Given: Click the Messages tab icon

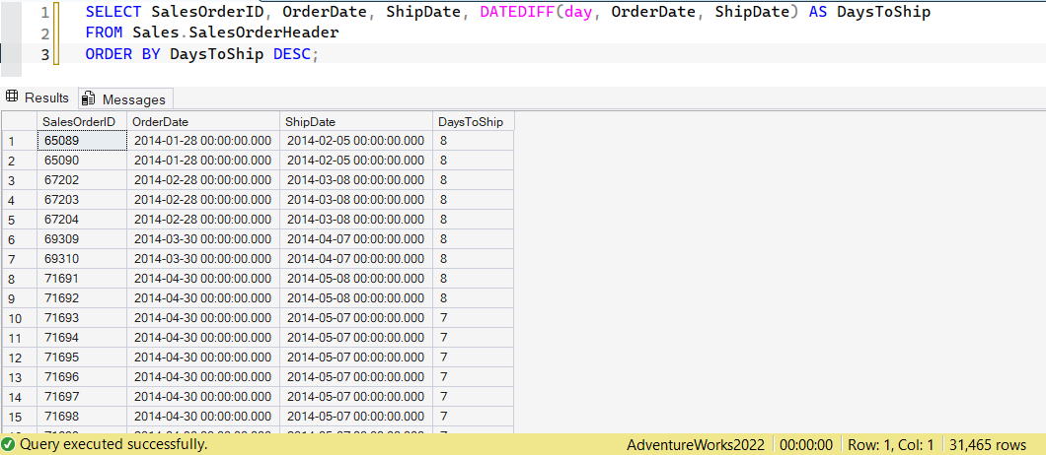Looking at the screenshot, I should [88, 99].
